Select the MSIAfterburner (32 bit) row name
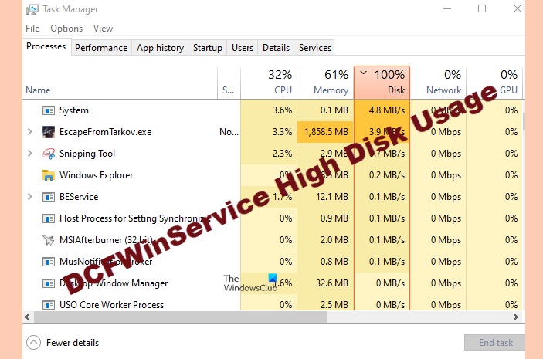 pos(106,240)
